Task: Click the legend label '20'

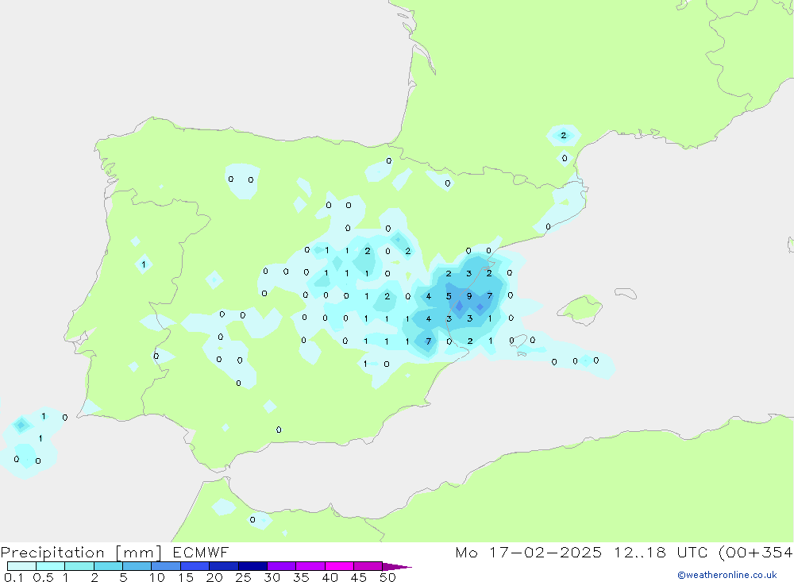Action: (x=214, y=577)
